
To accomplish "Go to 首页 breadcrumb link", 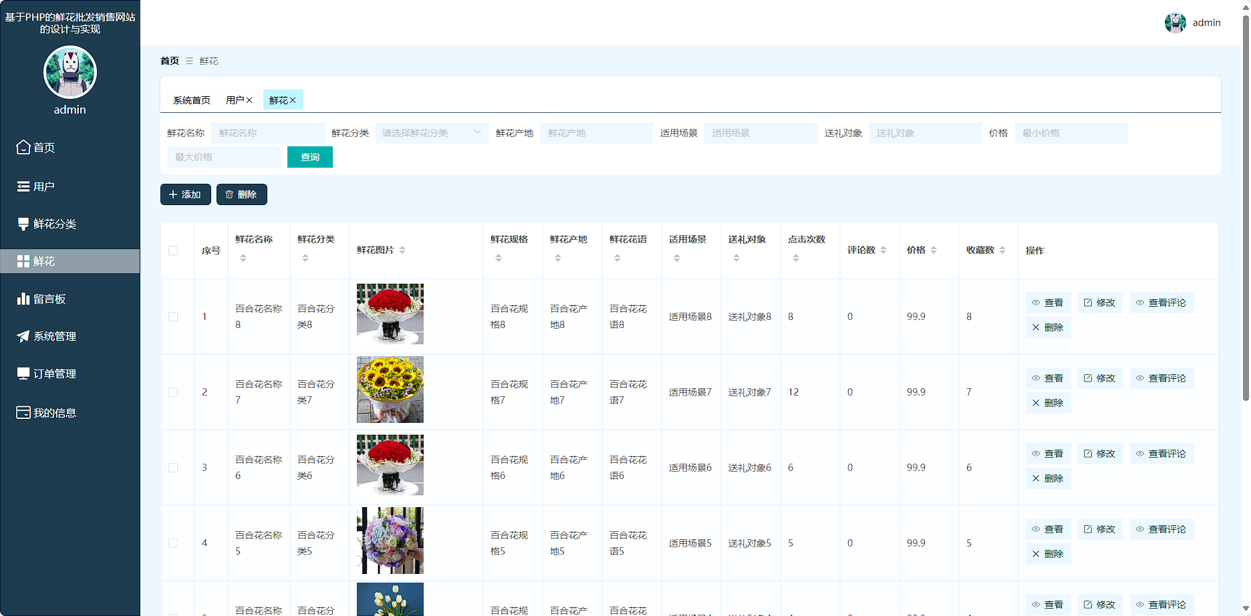I will (170, 61).
